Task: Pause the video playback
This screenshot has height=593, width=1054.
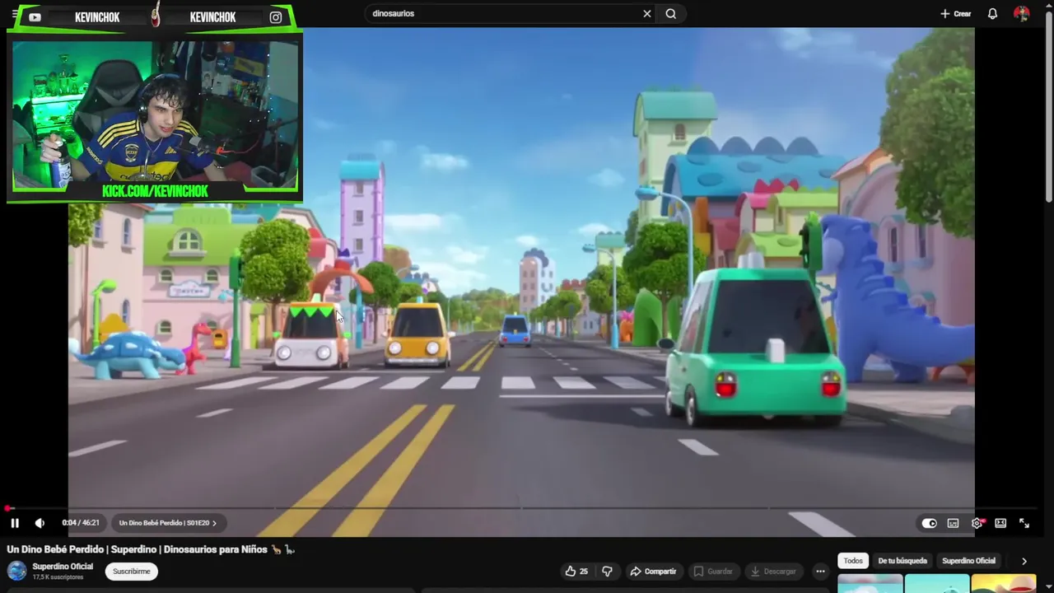Action: pos(15,523)
